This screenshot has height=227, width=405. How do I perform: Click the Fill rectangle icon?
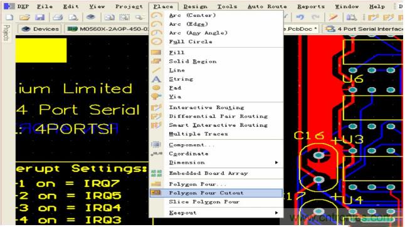tap(156, 53)
